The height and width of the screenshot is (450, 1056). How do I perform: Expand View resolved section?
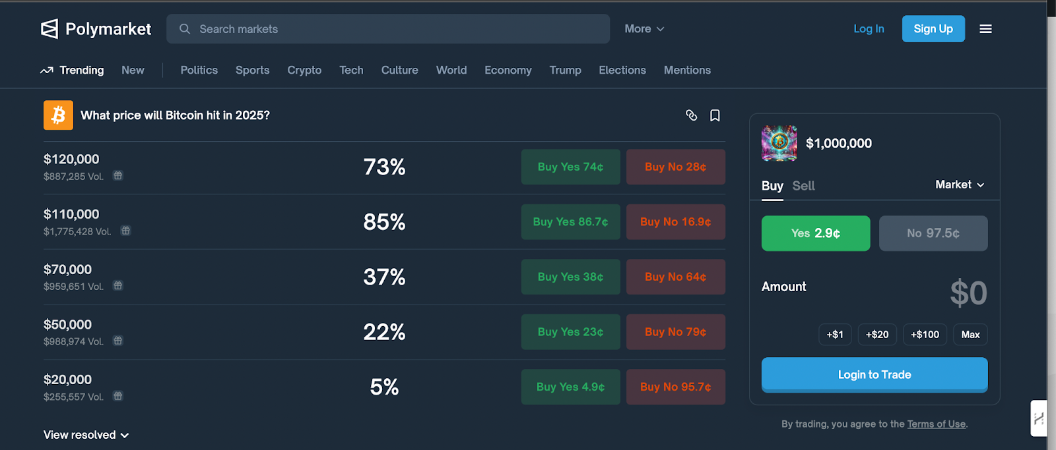86,435
